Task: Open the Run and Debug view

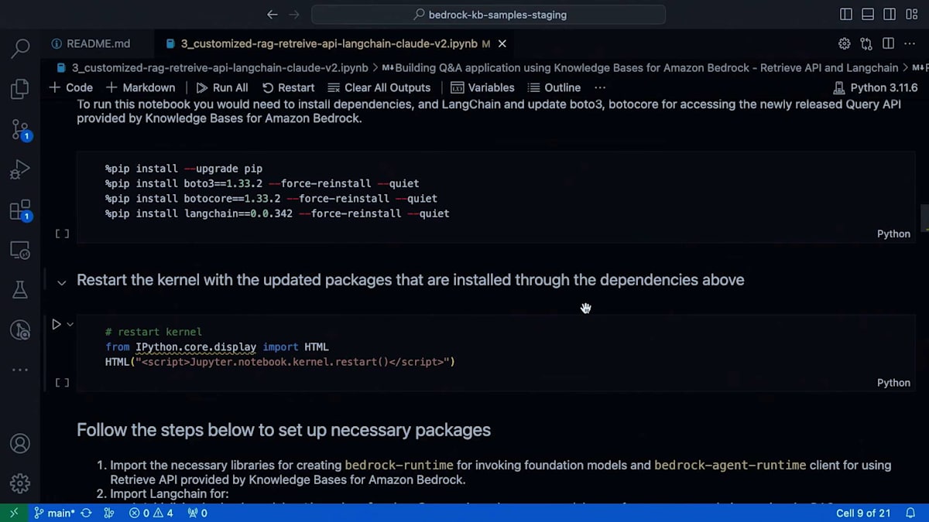Action: tap(20, 169)
